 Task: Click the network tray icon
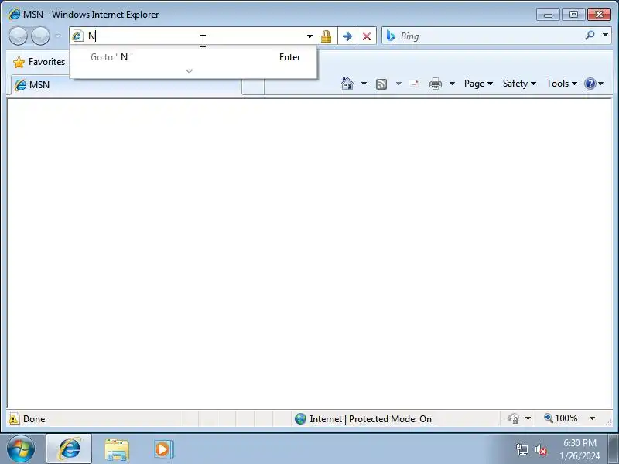(x=522, y=449)
